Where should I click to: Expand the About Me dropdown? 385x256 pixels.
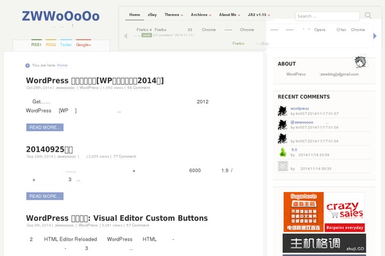pyautogui.click(x=229, y=15)
